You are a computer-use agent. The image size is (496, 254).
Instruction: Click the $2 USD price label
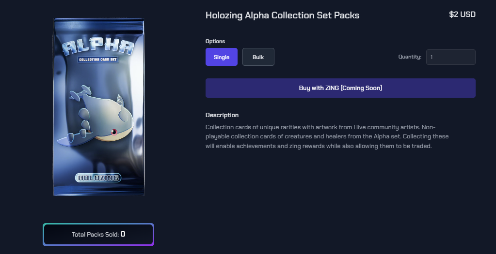462,15
